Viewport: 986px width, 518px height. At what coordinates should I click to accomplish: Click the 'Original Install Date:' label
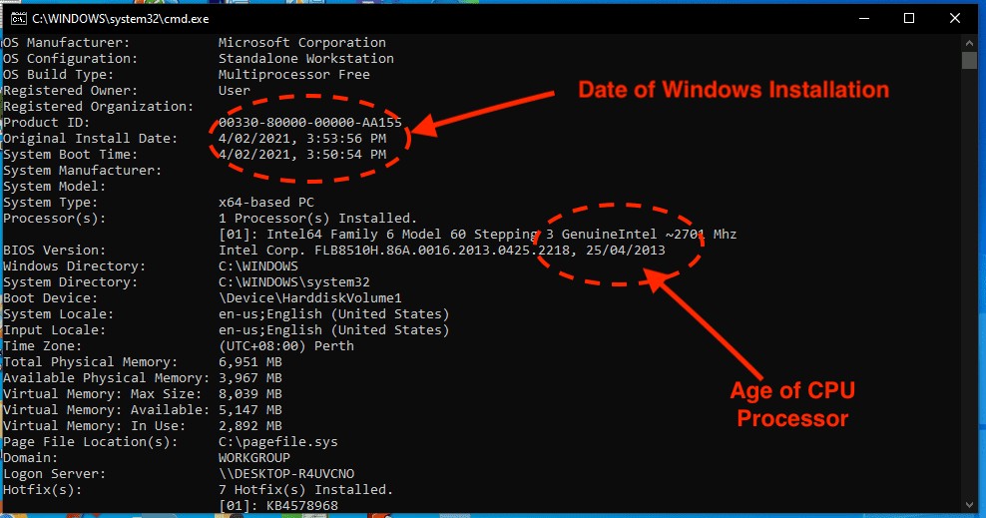[x=90, y=139]
